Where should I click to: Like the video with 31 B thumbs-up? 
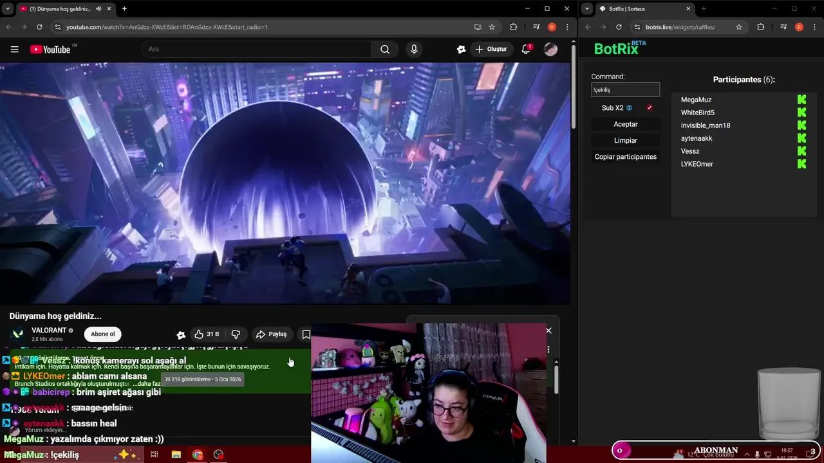(x=207, y=334)
